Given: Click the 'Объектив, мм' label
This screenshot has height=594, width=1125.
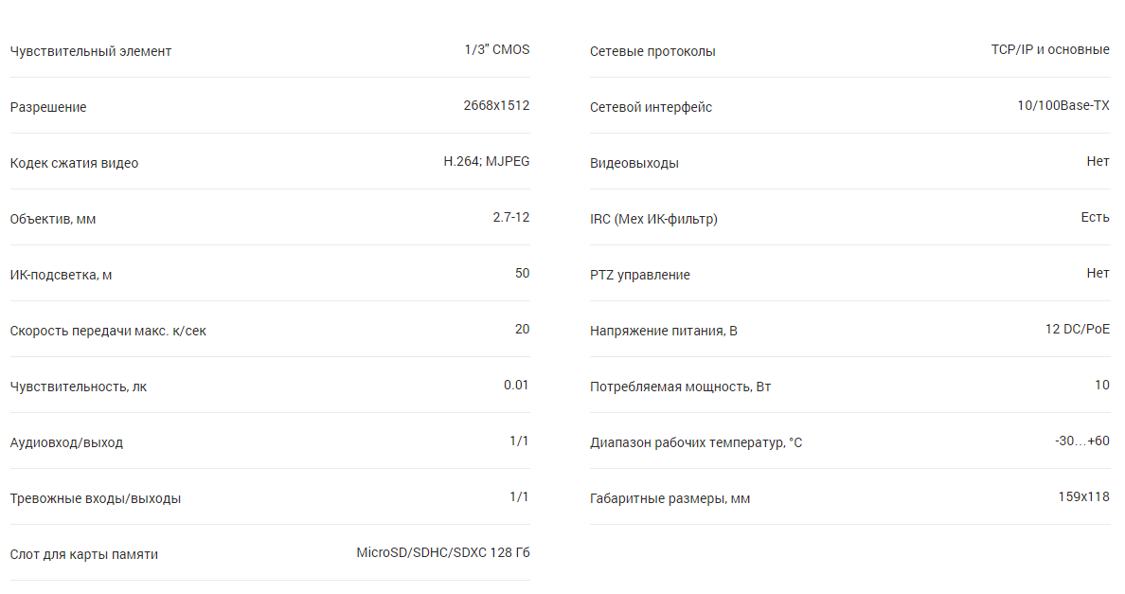Looking at the screenshot, I should click(x=52, y=219).
